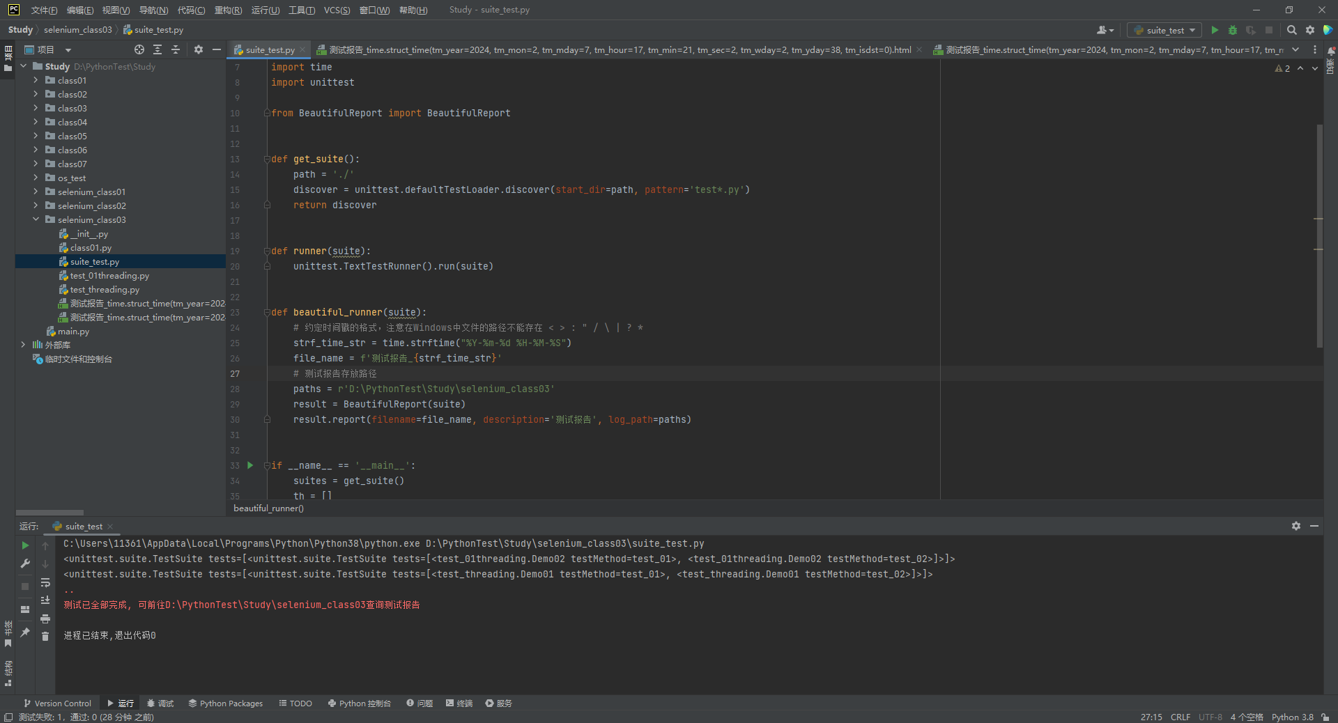Run suite_test with the green toolbar play icon
Viewport: 1338px width, 723px height.
[x=1215, y=30]
